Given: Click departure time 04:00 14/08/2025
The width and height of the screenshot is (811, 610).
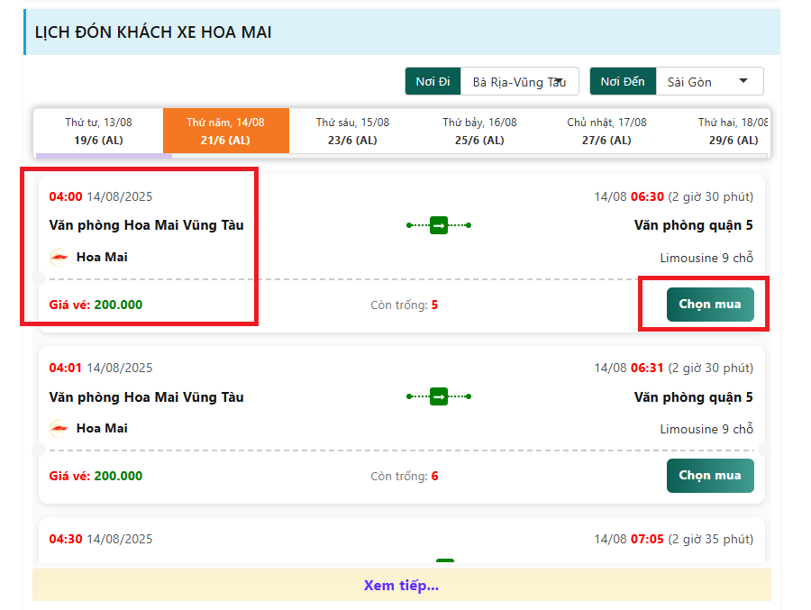Looking at the screenshot, I should (101, 196).
